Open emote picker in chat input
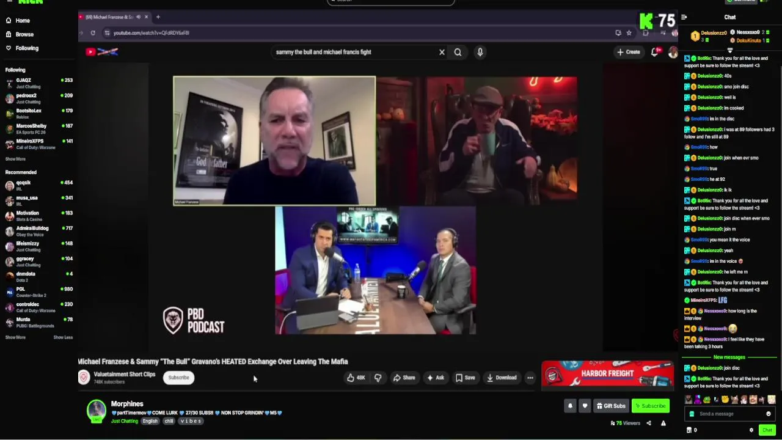This screenshot has width=782, height=440. (x=769, y=414)
